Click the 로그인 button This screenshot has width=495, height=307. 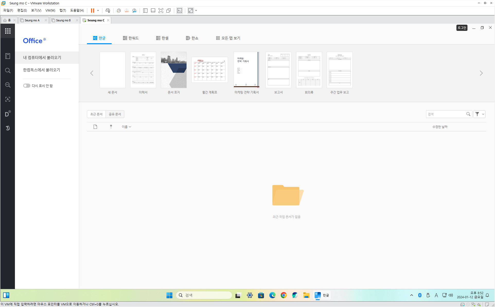click(462, 28)
